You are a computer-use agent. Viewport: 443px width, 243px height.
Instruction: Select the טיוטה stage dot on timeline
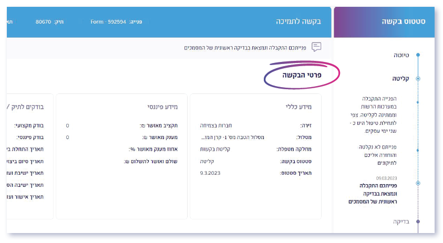418,55
